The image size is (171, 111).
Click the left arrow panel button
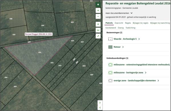click(x=100, y=108)
